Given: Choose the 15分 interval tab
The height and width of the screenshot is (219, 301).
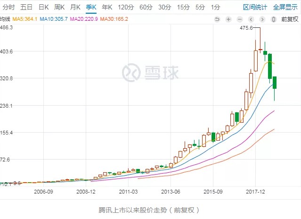Looking at the screenshot, I should [x=183, y=7].
